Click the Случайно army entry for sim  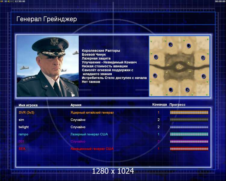pyautogui.click(x=78, y=120)
